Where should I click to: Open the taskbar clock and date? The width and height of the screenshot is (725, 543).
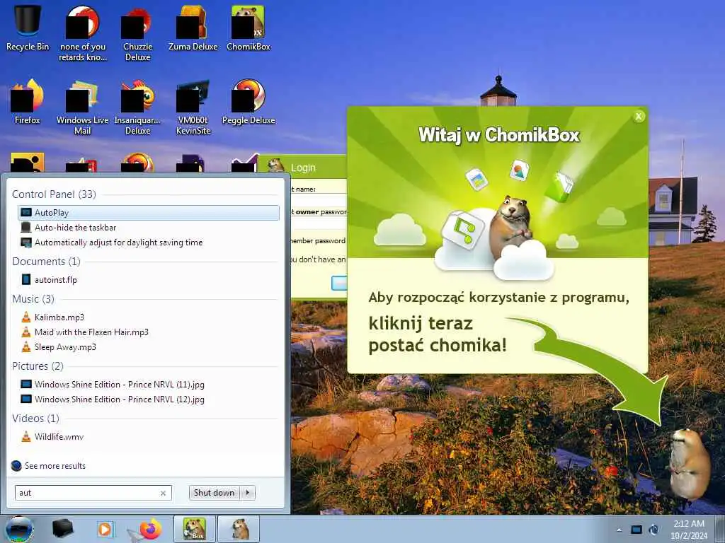point(689,530)
